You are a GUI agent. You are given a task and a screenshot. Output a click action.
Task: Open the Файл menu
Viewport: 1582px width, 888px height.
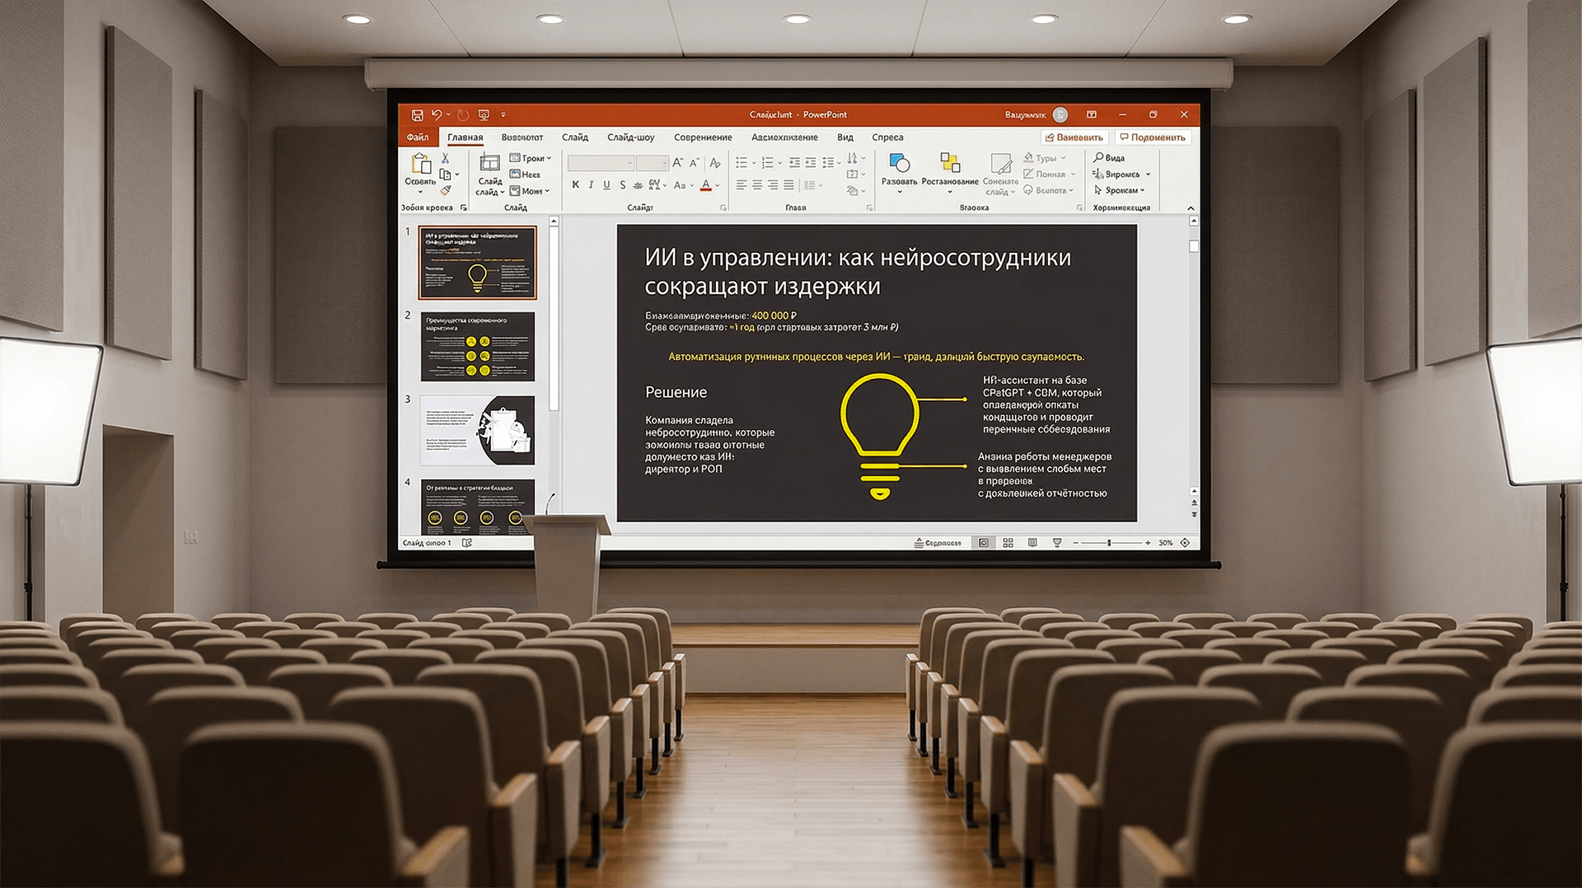point(418,138)
